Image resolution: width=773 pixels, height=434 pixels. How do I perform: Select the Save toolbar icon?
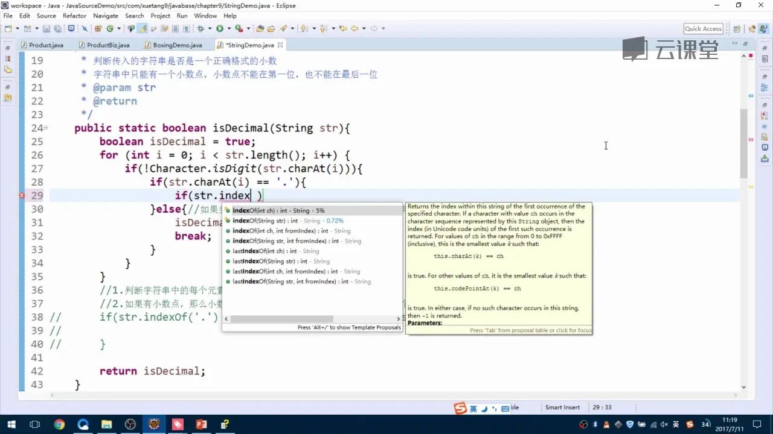click(47, 28)
